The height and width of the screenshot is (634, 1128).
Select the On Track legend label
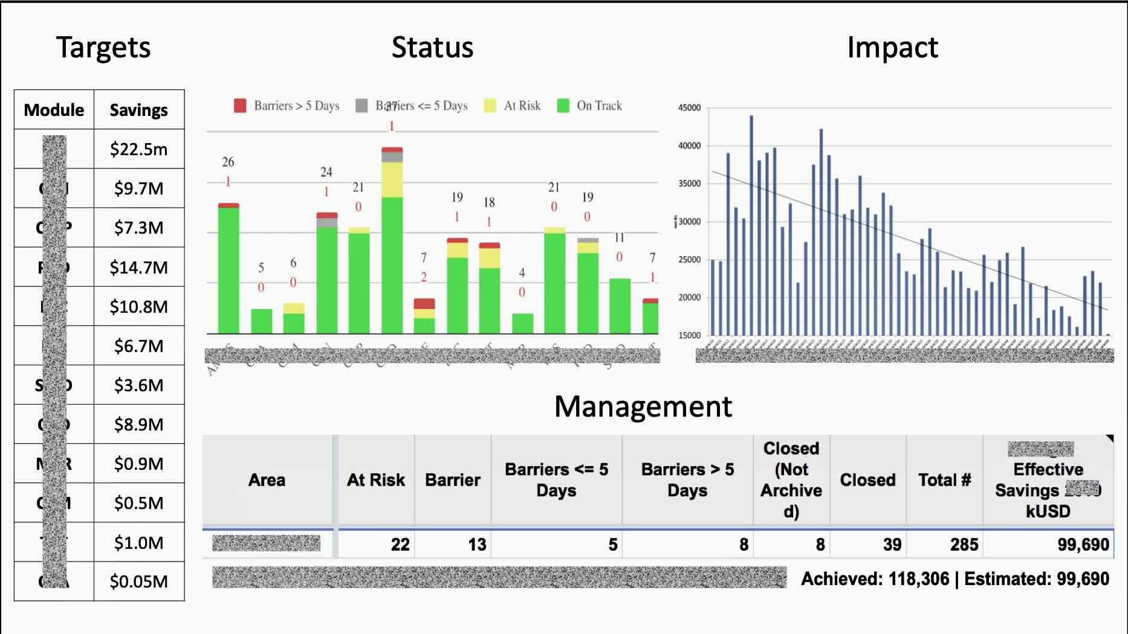[599, 106]
